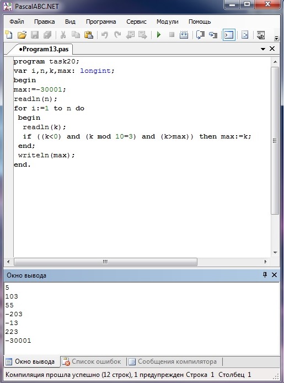The image size is (284, 383).
Task: Click the form designer icon
Action: pos(261,35)
